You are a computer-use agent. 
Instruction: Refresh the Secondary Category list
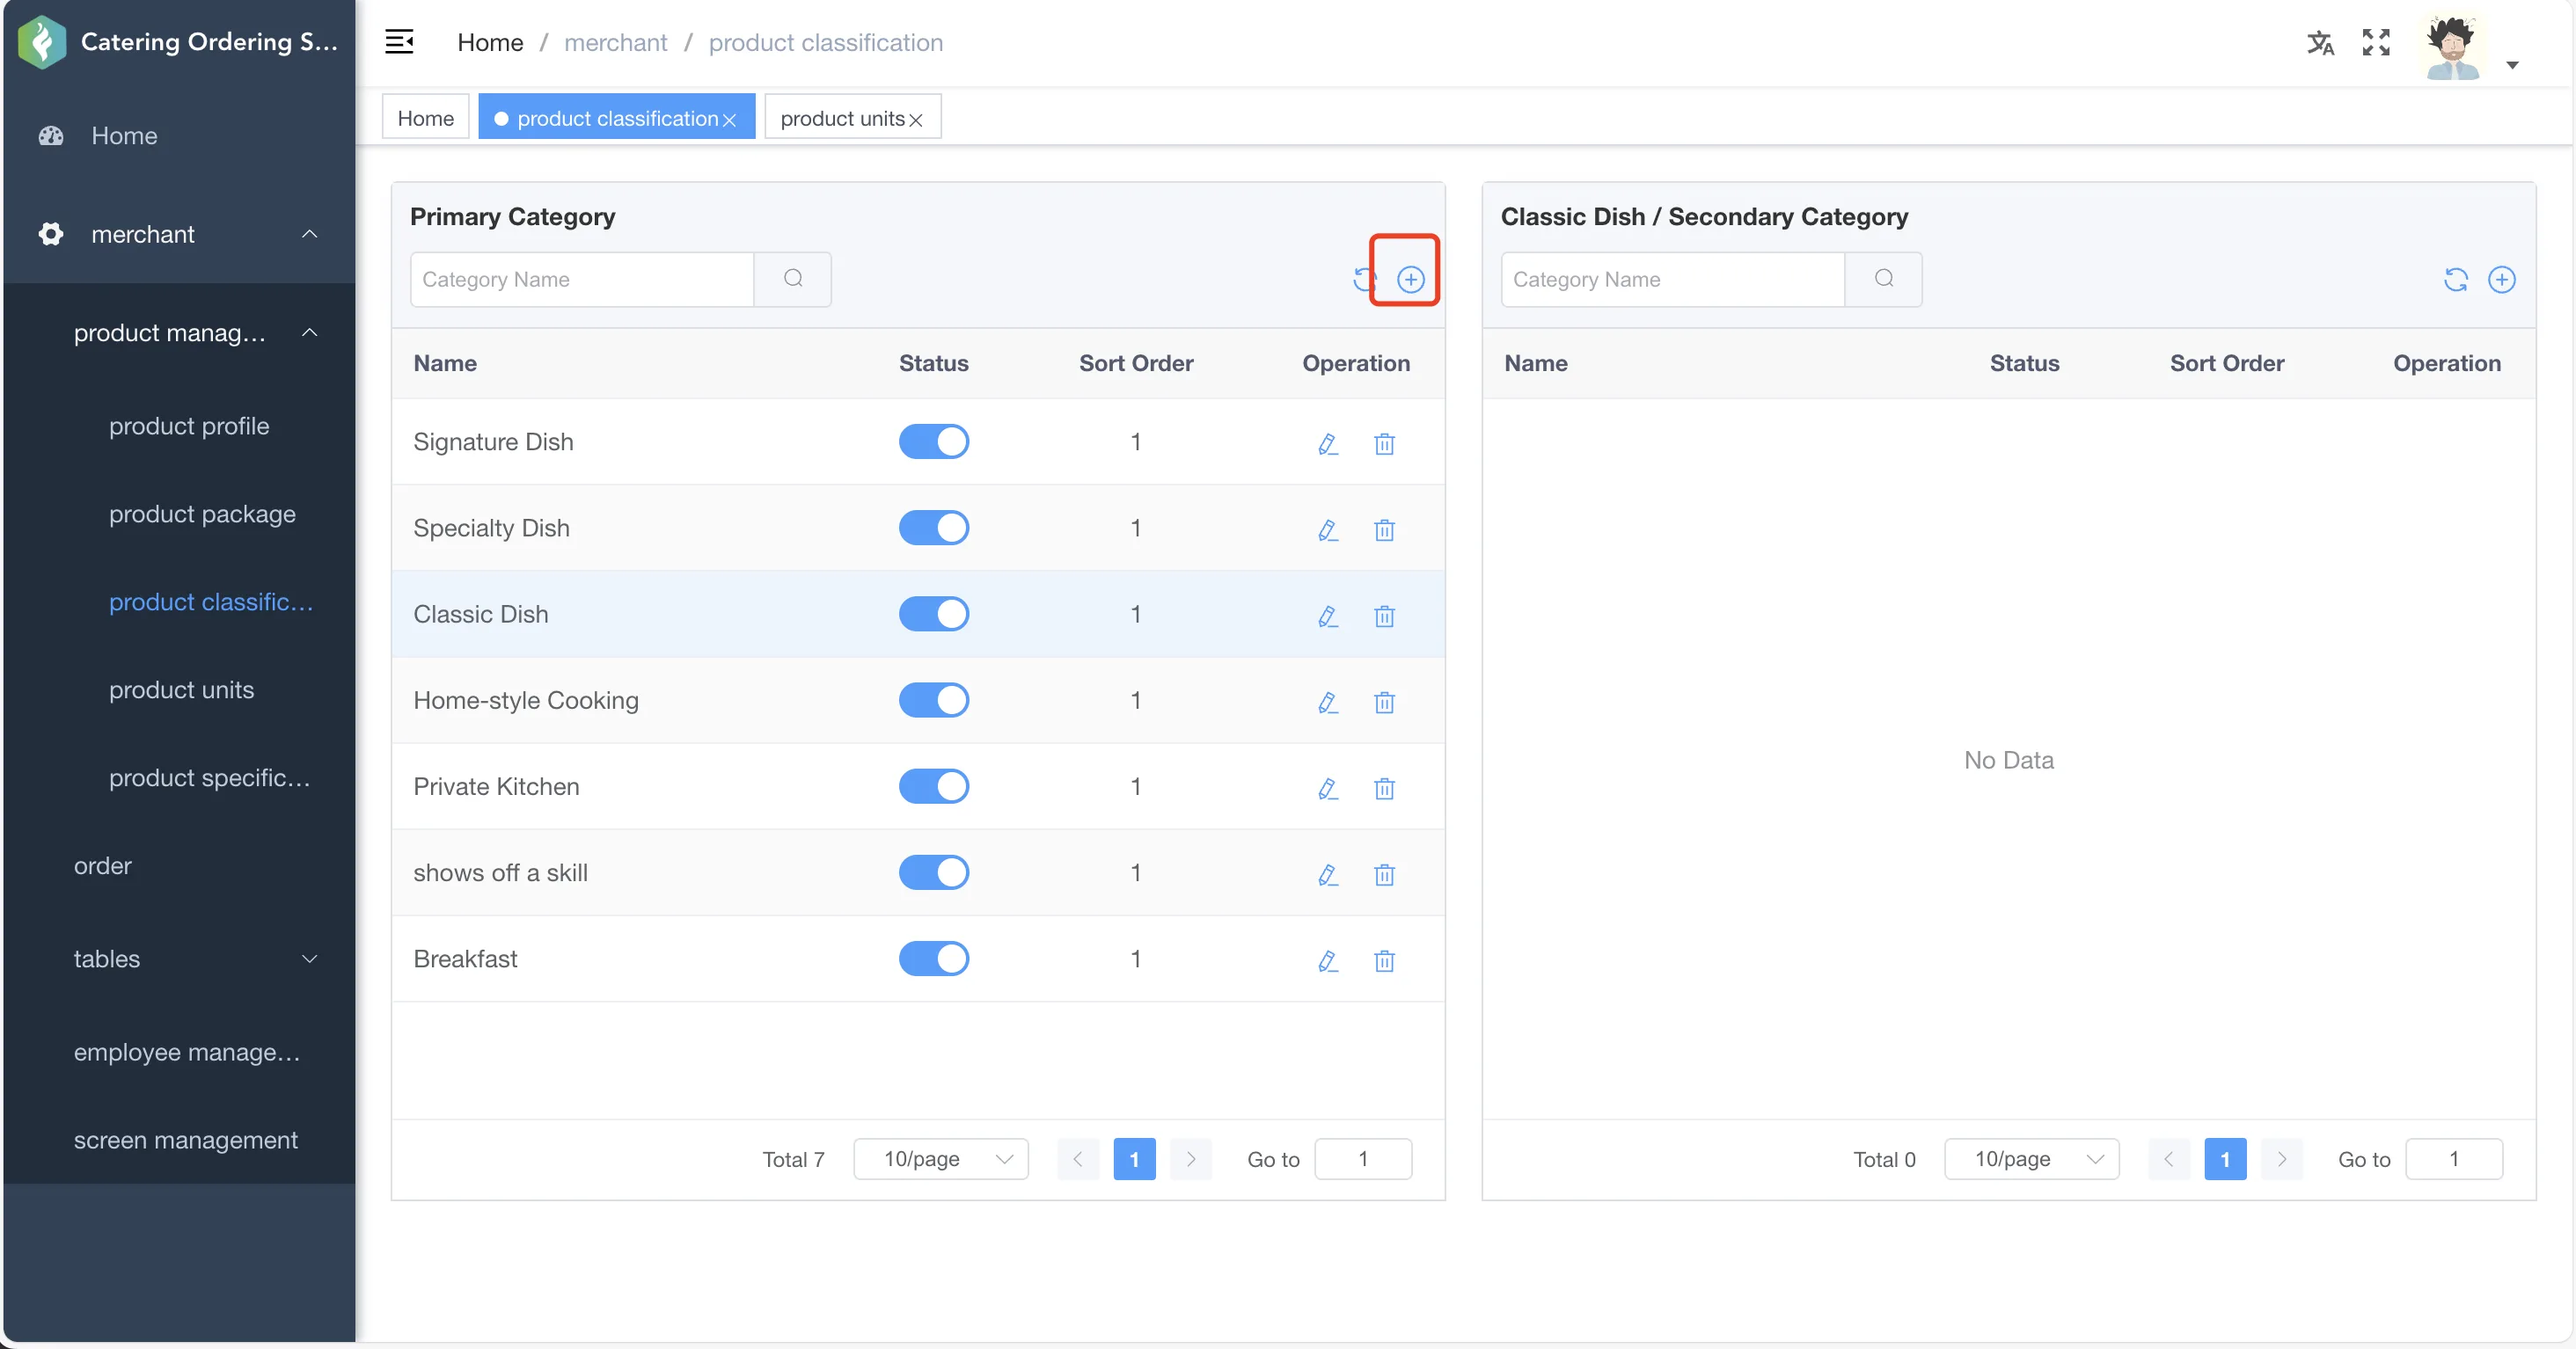click(2455, 279)
